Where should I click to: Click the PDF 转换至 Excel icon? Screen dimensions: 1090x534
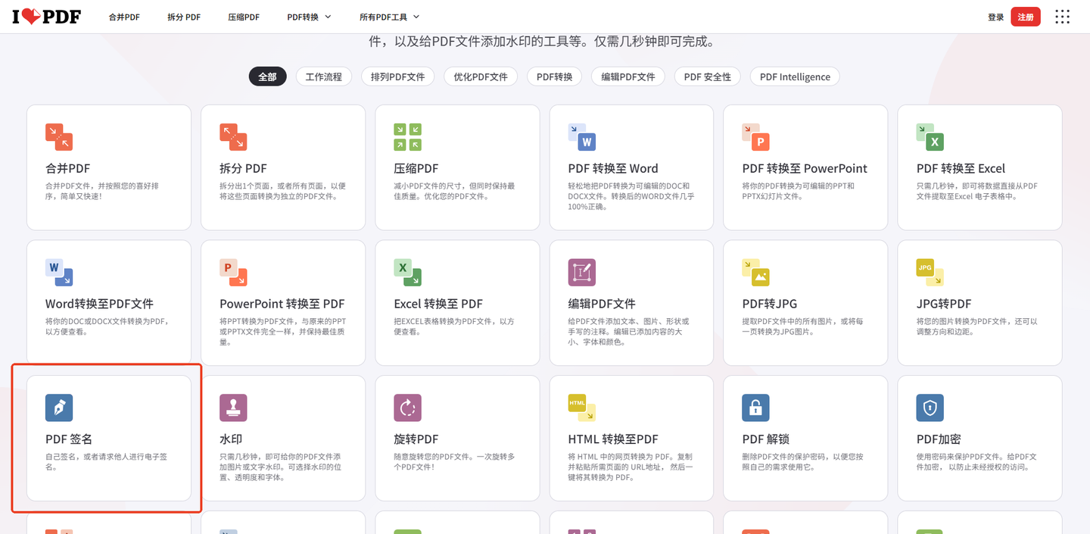pos(930,137)
